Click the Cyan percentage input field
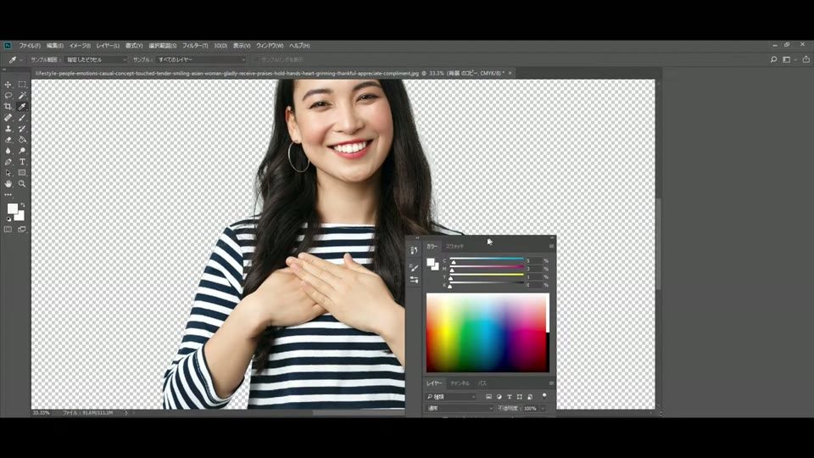Image resolution: width=814 pixels, height=458 pixels. [533, 260]
